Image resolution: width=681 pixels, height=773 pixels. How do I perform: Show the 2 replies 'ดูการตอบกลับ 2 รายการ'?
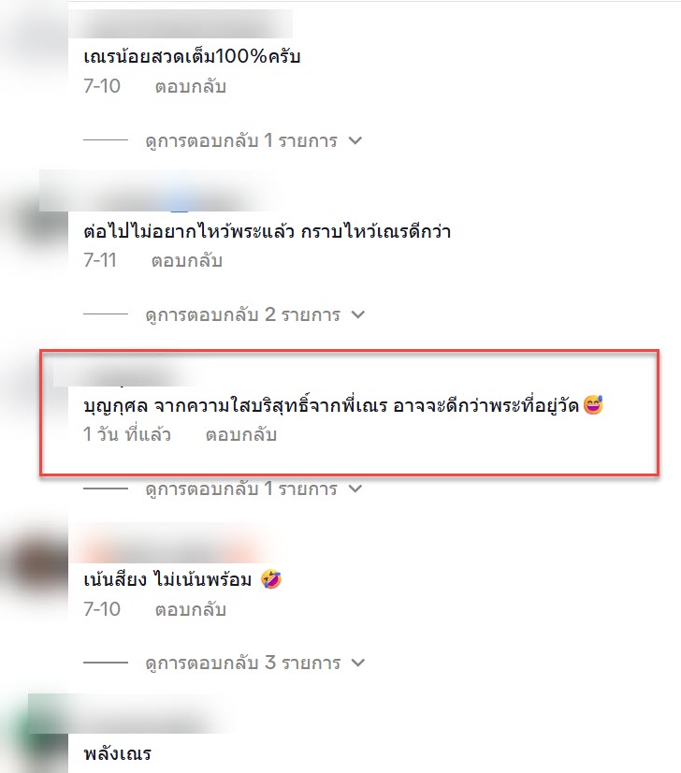tap(242, 315)
